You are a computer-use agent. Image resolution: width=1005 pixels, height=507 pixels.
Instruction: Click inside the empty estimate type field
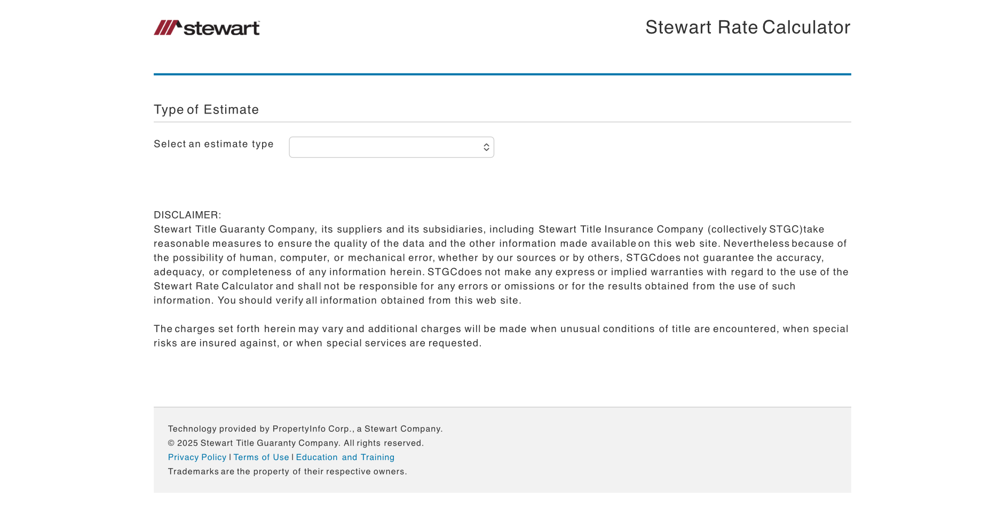[374, 147]
